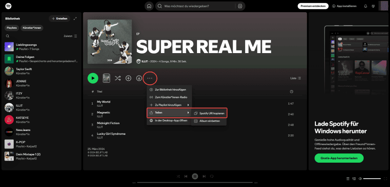Open Taylor Swift in the library
The height and width of the screenshot is (187, 390).
pos(41,71)
